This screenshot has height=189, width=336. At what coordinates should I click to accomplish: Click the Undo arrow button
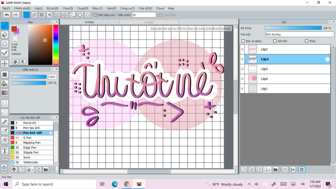(x=7, y=15)
